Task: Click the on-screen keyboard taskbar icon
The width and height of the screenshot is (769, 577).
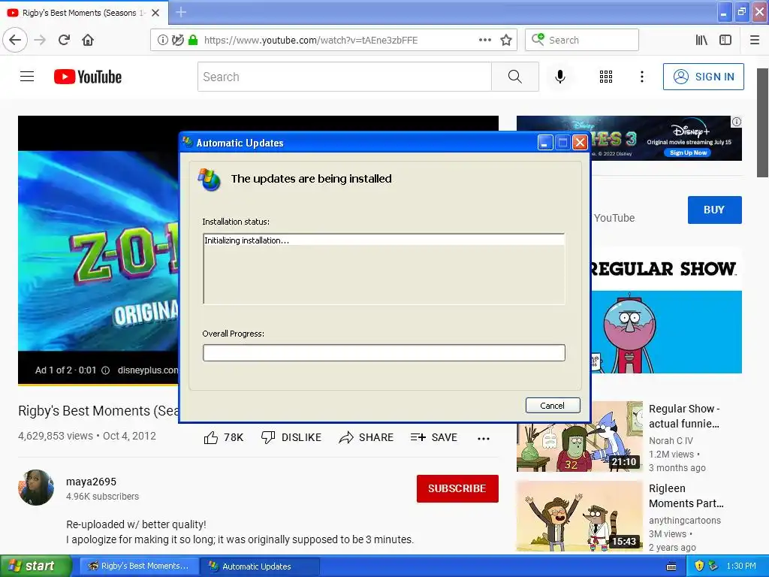Action: (x=671, y=566)
